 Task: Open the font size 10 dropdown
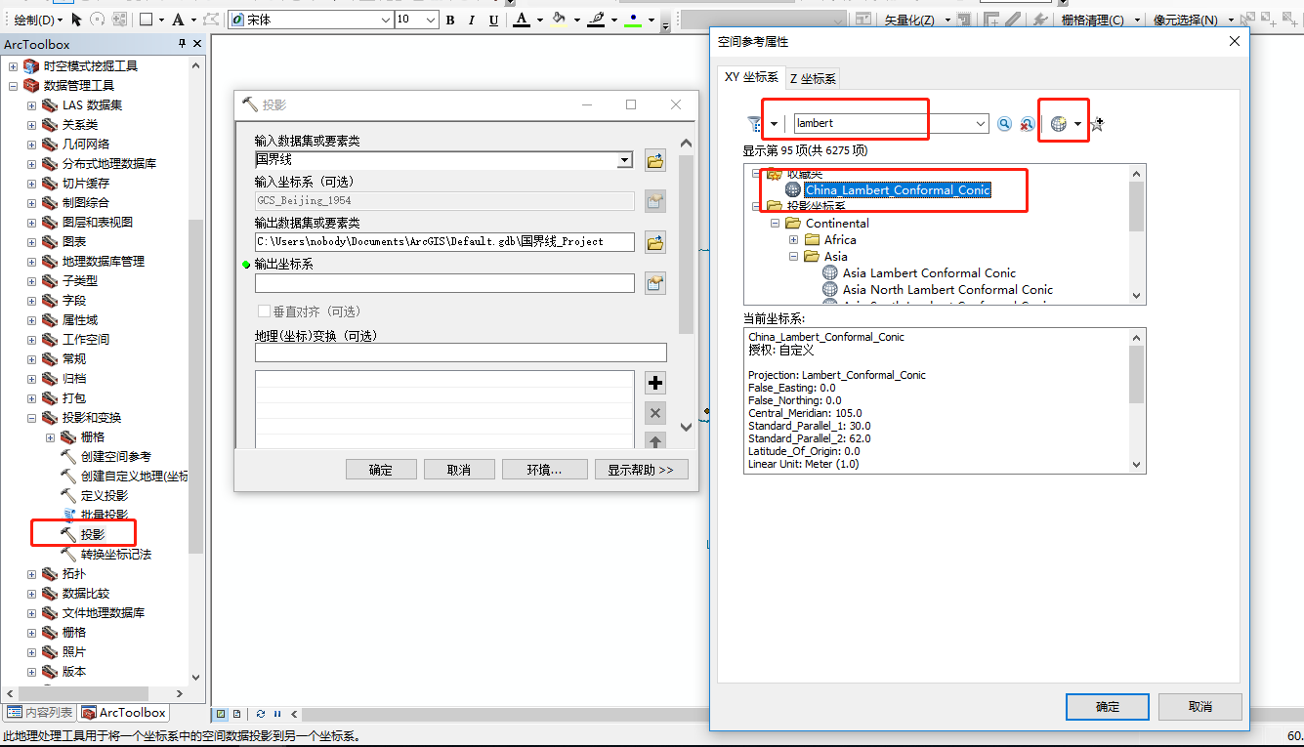432,20
